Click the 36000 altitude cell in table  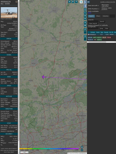(111, 34)
